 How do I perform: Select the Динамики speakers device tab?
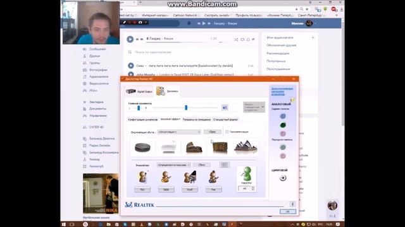(x=167, y=91)
